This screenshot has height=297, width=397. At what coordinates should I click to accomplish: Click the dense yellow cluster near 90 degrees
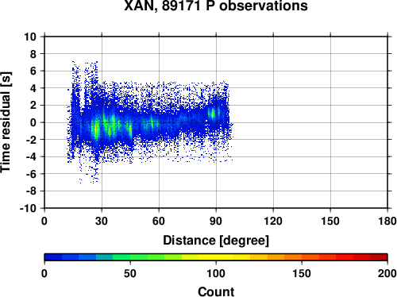coord(212,114)
